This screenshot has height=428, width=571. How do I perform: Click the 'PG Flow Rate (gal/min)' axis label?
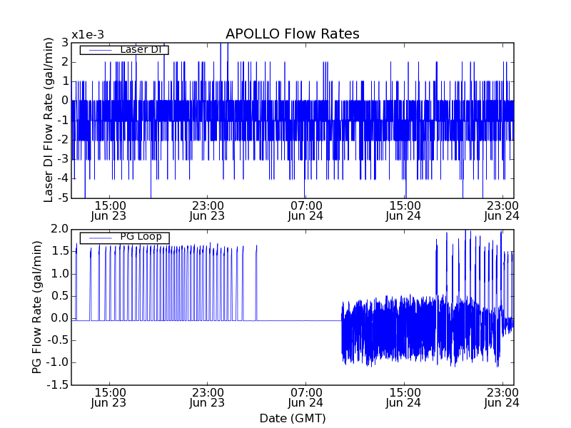(37, 307)
